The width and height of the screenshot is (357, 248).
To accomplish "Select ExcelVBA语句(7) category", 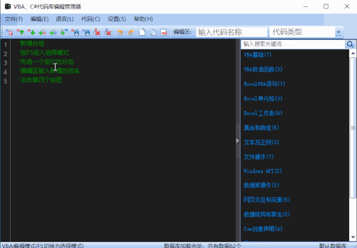I will (264, 84).
